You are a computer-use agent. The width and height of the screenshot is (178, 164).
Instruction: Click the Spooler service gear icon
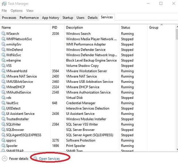point(3,146)
